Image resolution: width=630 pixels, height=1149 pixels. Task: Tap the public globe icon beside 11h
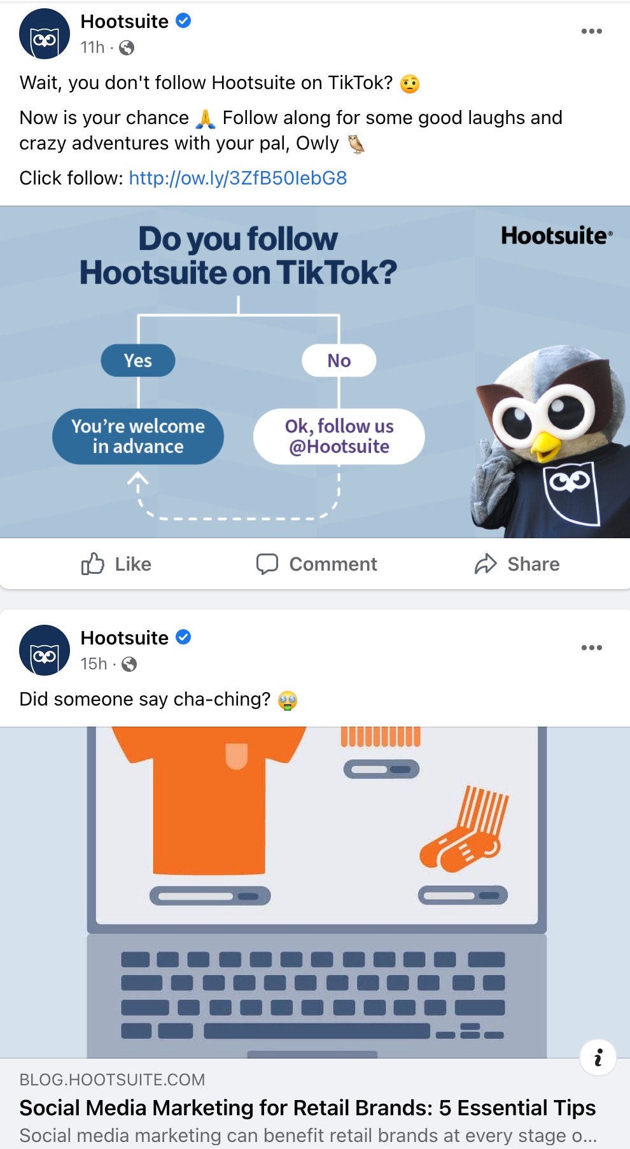click(127, 48)
